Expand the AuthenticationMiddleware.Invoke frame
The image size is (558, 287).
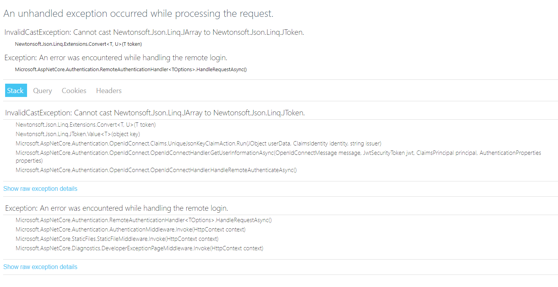(130, 229)
